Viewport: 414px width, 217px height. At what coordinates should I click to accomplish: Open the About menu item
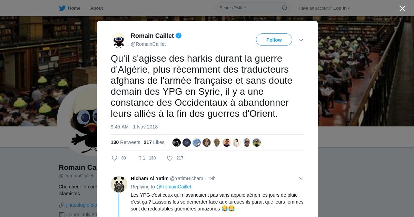pos(97,8)
